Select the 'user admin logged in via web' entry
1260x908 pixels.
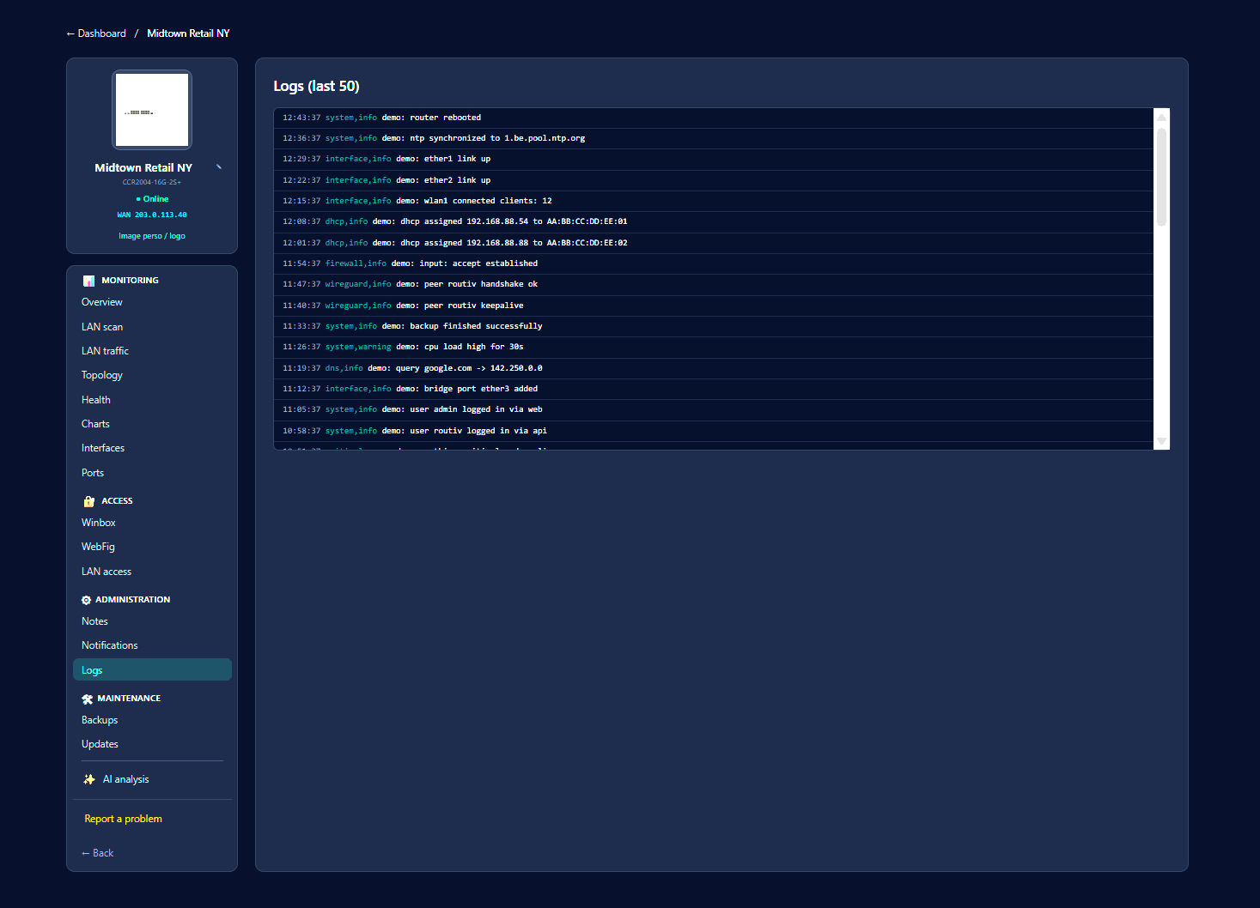(x=714, y=409)
